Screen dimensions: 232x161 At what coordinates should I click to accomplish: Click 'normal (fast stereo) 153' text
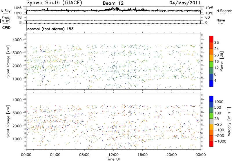pos(50,29)
